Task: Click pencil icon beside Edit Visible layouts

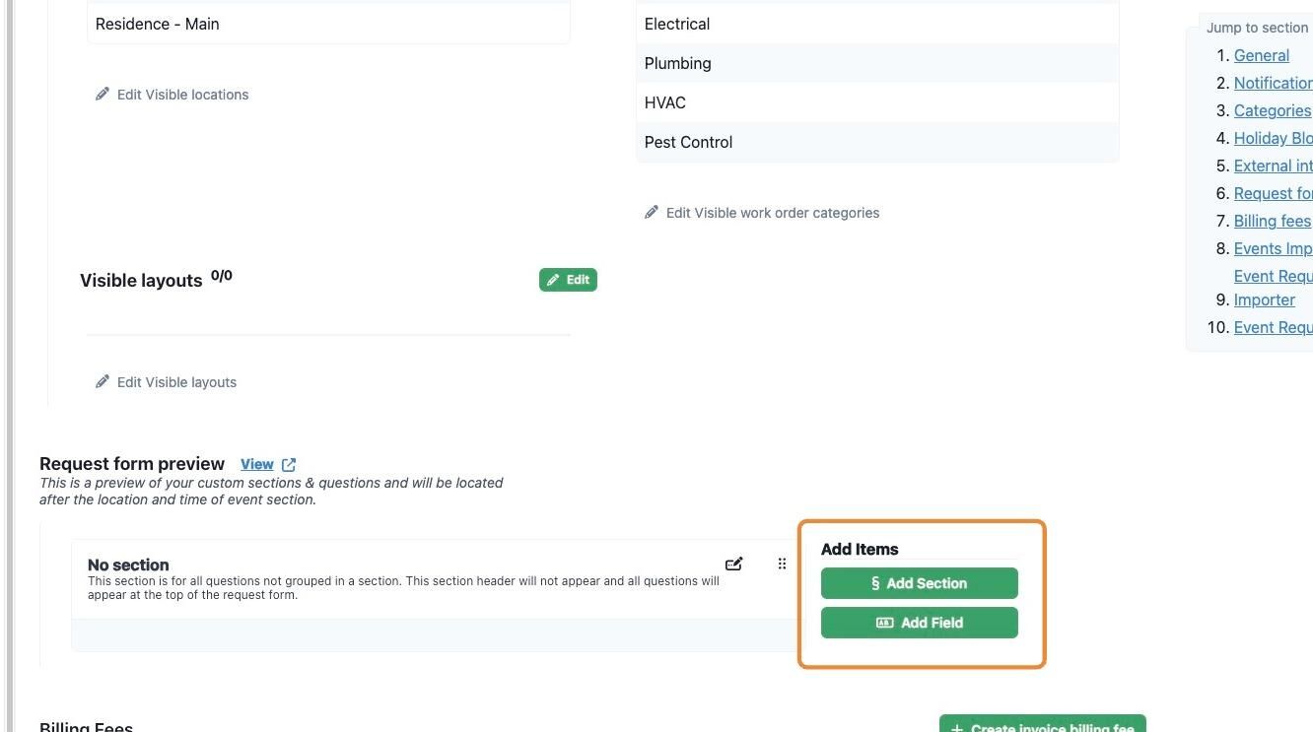Action: tap(103, 382)
